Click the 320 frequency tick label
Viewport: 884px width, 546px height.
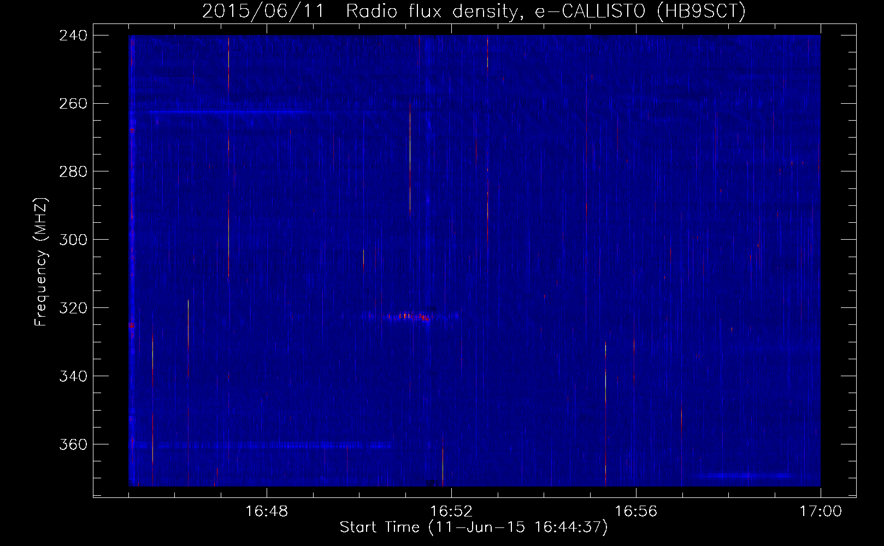(x=73, y=308)
